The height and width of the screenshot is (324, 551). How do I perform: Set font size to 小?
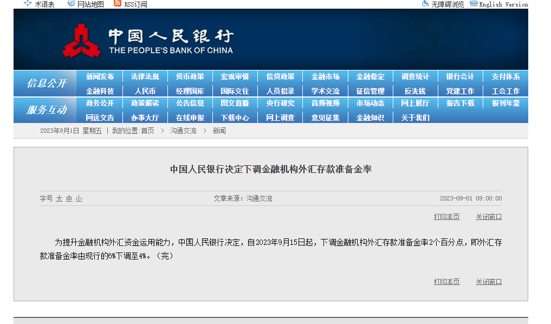79,199
